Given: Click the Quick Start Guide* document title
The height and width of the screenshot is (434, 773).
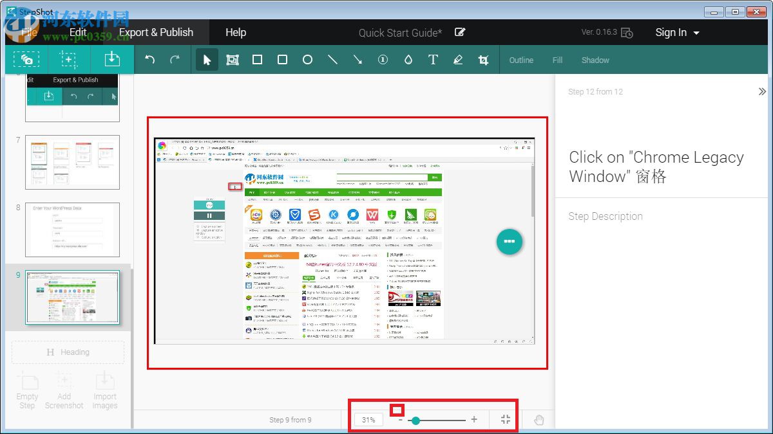Looking at the screenshot, I should pyautogui.click(x=400, y=33).
